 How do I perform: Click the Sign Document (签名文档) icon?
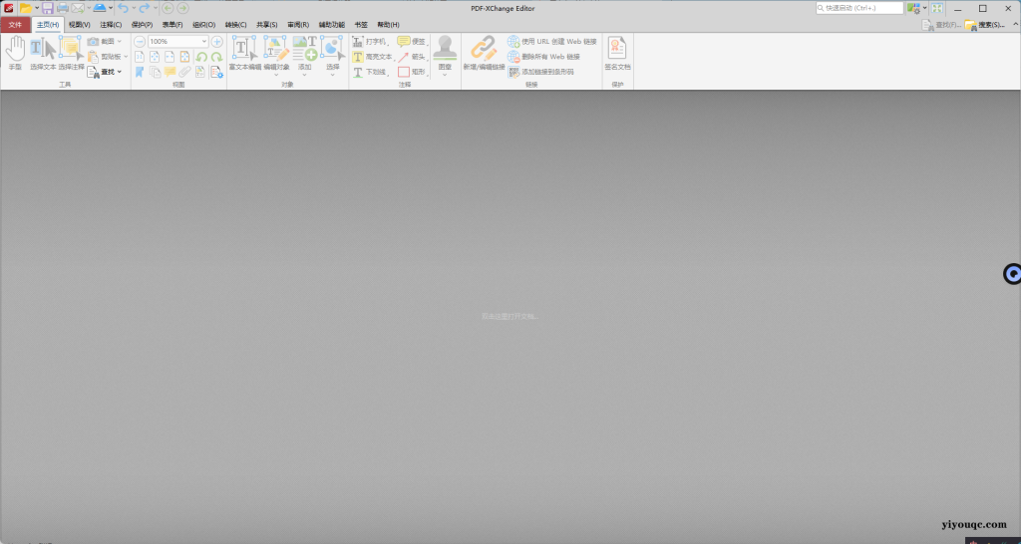617,52
